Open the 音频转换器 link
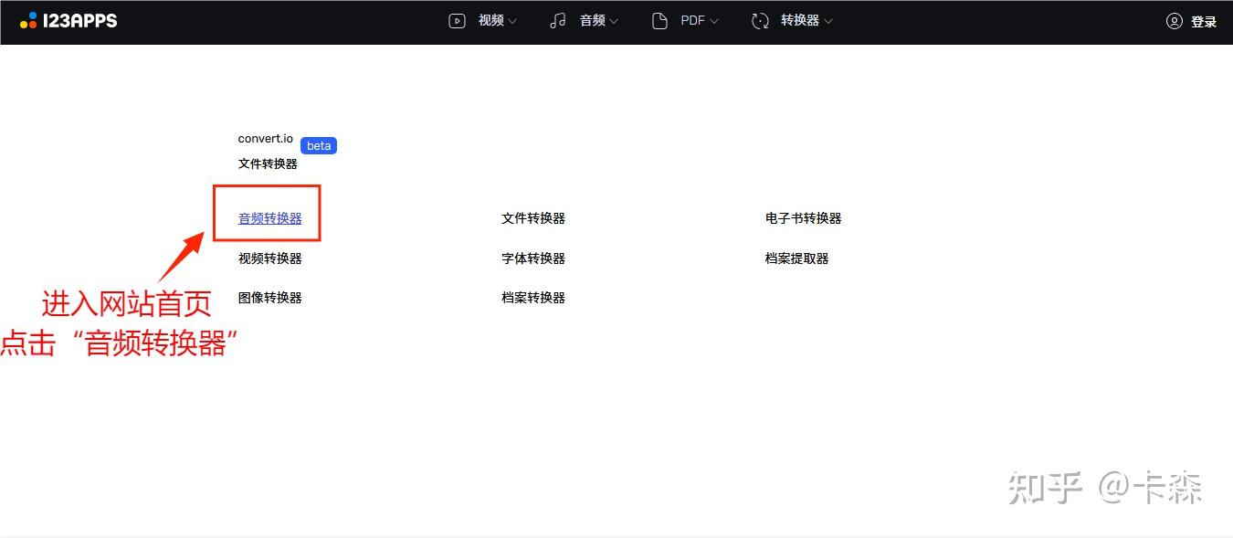Screen dimensions: 1233x538 (270, 218)
